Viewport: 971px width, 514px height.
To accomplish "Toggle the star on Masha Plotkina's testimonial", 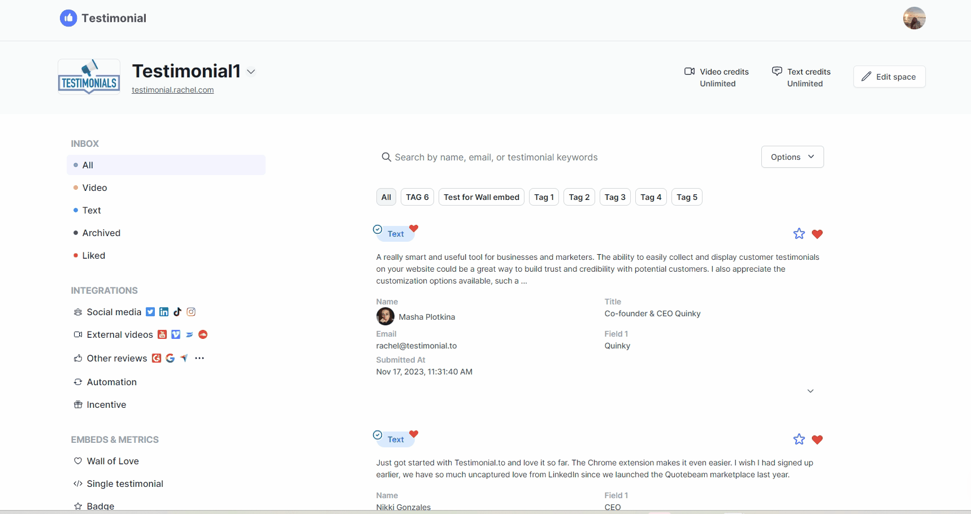I will tap(799, 234).
